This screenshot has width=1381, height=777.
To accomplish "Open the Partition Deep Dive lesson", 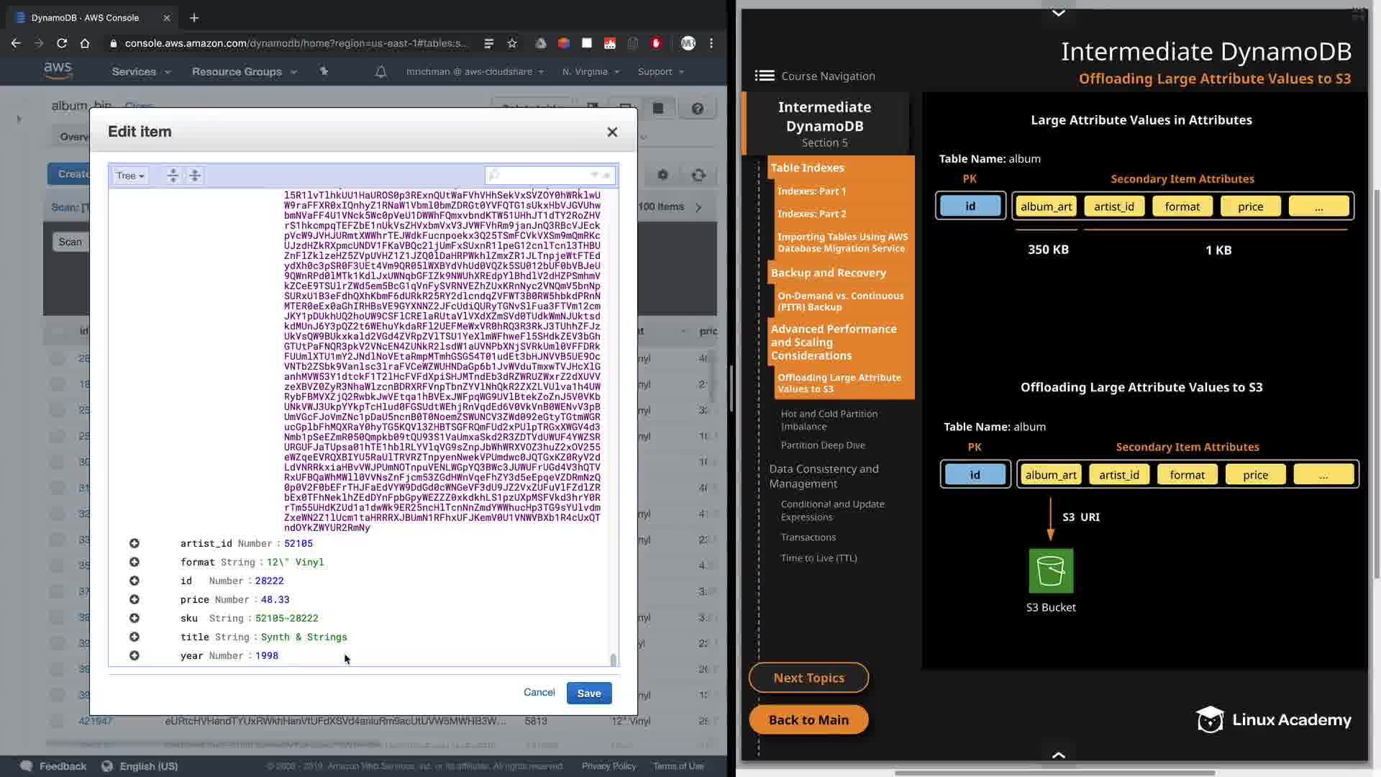I will [x=823, y=445].
